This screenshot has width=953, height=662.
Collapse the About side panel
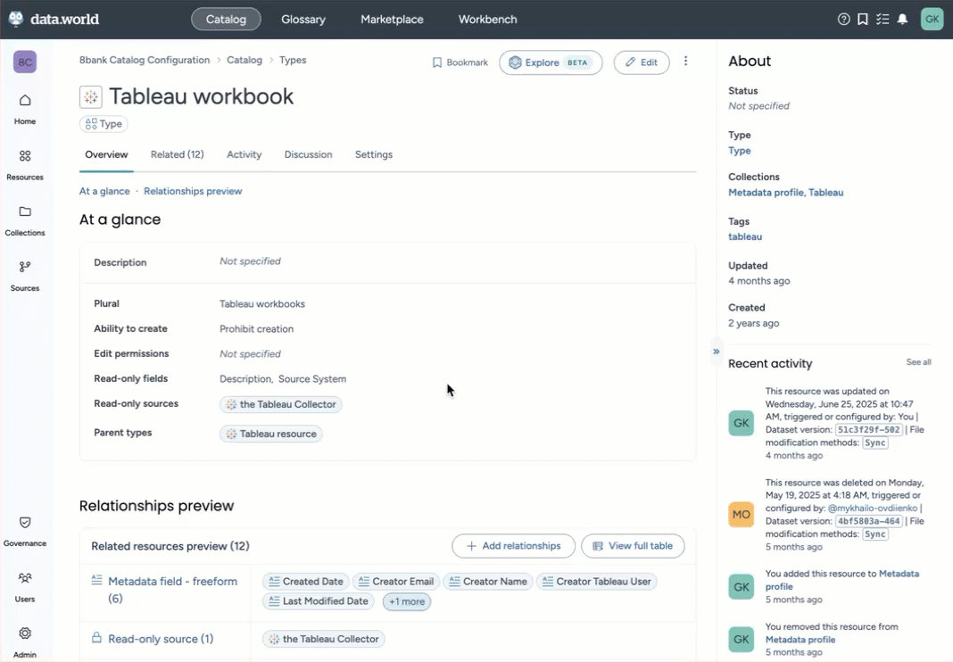(716, 352)
